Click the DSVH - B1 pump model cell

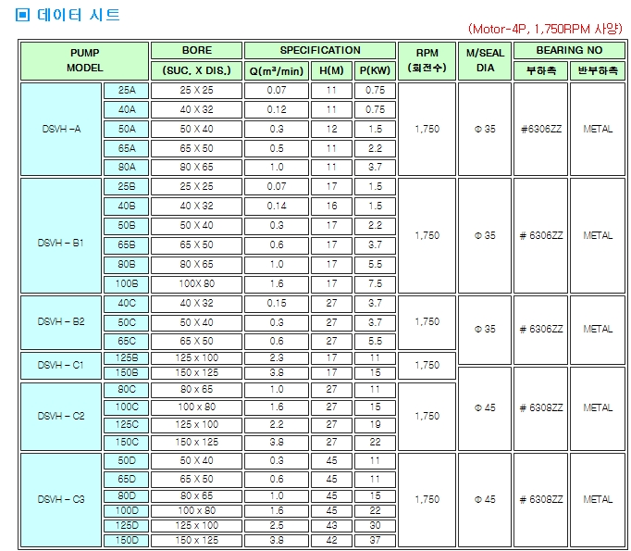click(x=60, y=235)
